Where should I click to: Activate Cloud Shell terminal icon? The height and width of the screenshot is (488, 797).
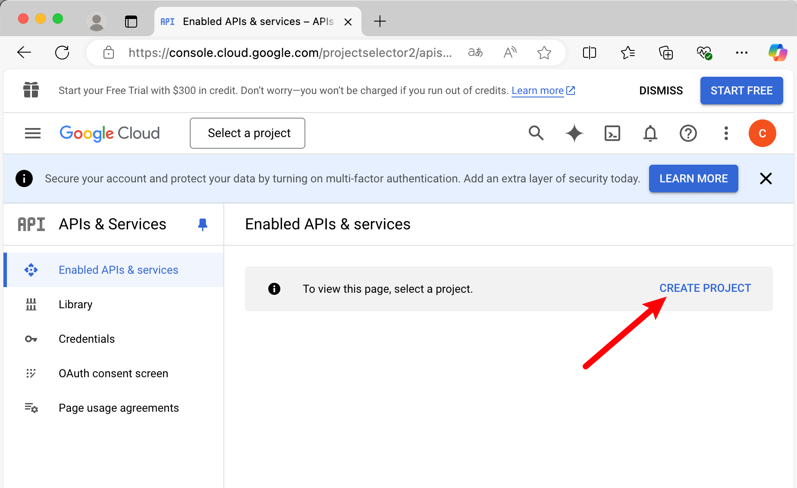612,133
